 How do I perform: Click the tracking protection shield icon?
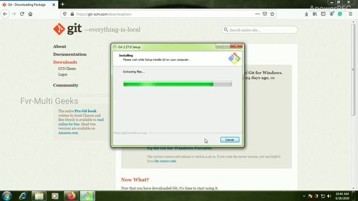click(65, 14)
